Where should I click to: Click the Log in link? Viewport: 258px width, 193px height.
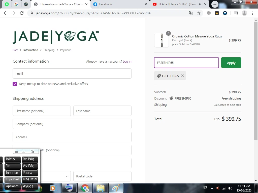tap(127, 61)
